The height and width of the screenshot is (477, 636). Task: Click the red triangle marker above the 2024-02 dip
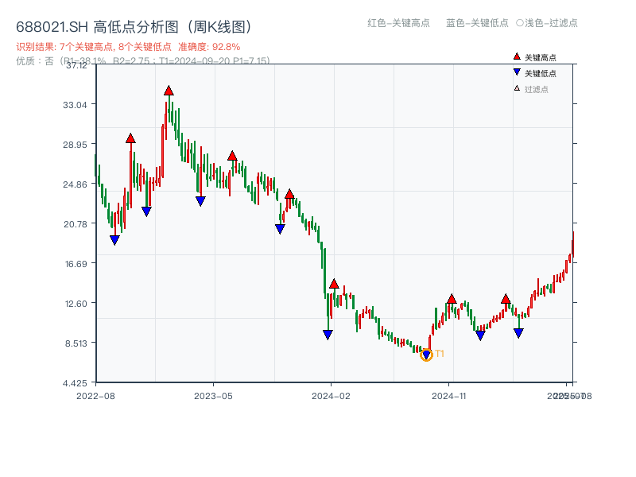[334, 283]
